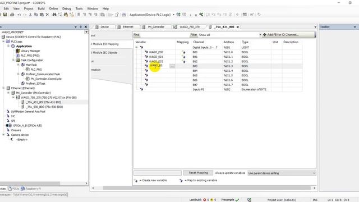359x202 pixels.
Task: Open the Build menu
Action: pos(41,8)
